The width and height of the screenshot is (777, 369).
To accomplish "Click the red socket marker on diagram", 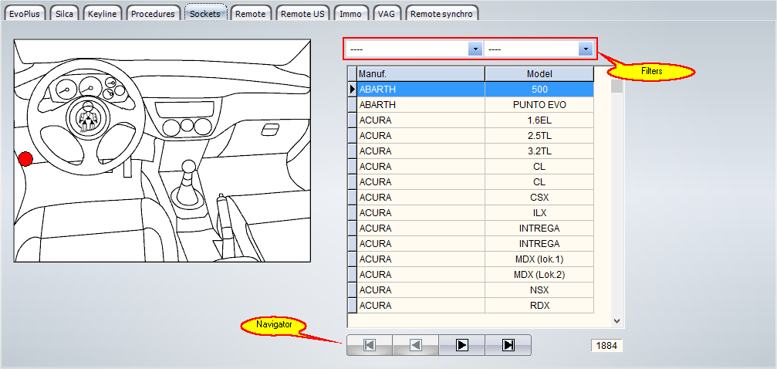I will [x=25, y=159].
